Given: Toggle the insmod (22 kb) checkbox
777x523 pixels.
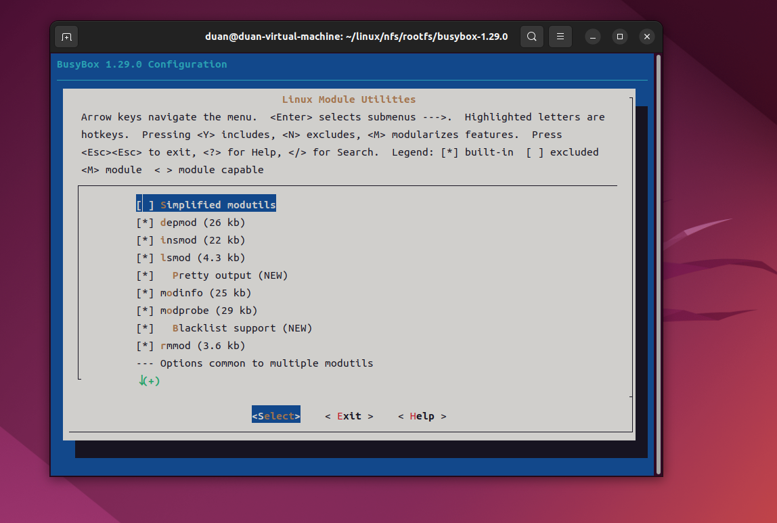Looking at the screenshot, I should click(x=146, y=240).
